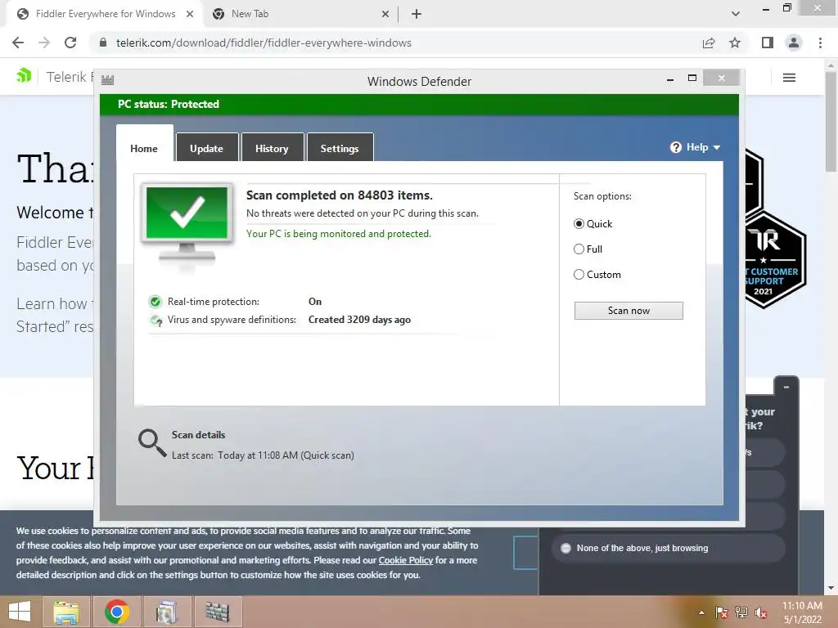
Task: Open the Cookie Policy link
Action: [406, 560]
